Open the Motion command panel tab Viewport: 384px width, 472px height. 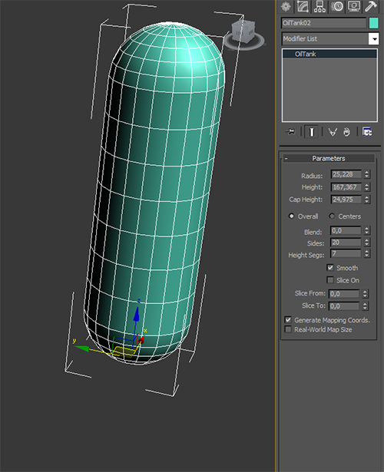(x=336, y=6)
